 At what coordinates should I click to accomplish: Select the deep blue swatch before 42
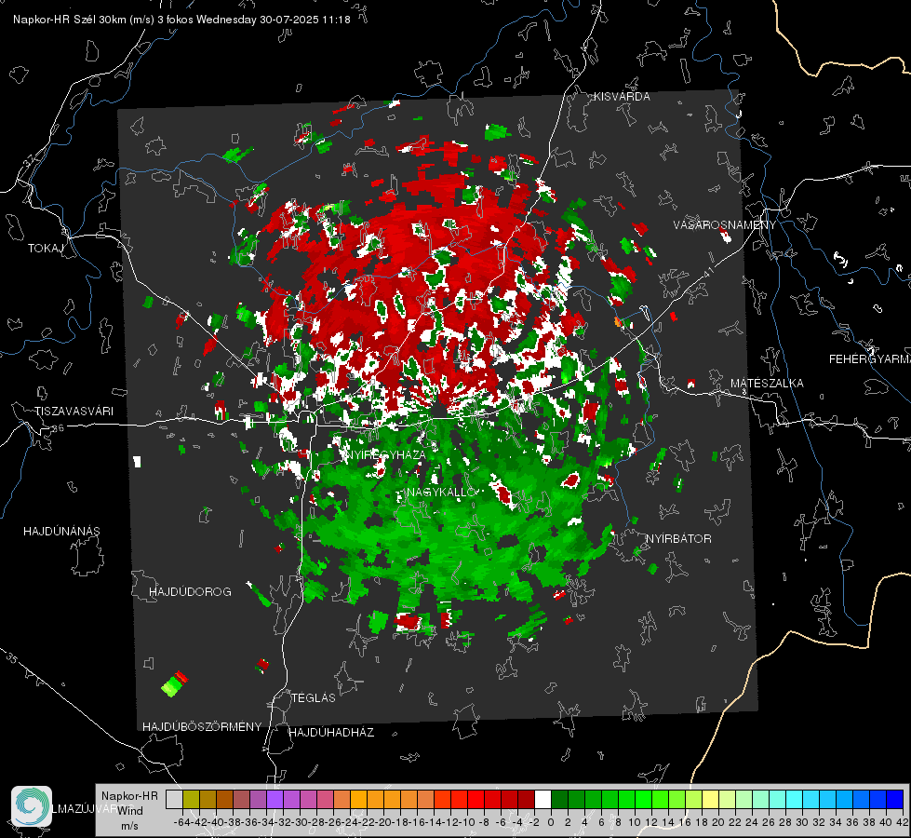point(895,800)
